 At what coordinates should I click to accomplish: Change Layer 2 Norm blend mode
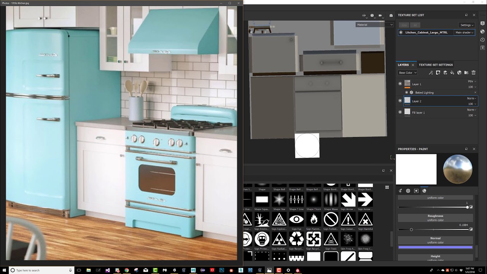pyautogui.click(x=472, y=99)
